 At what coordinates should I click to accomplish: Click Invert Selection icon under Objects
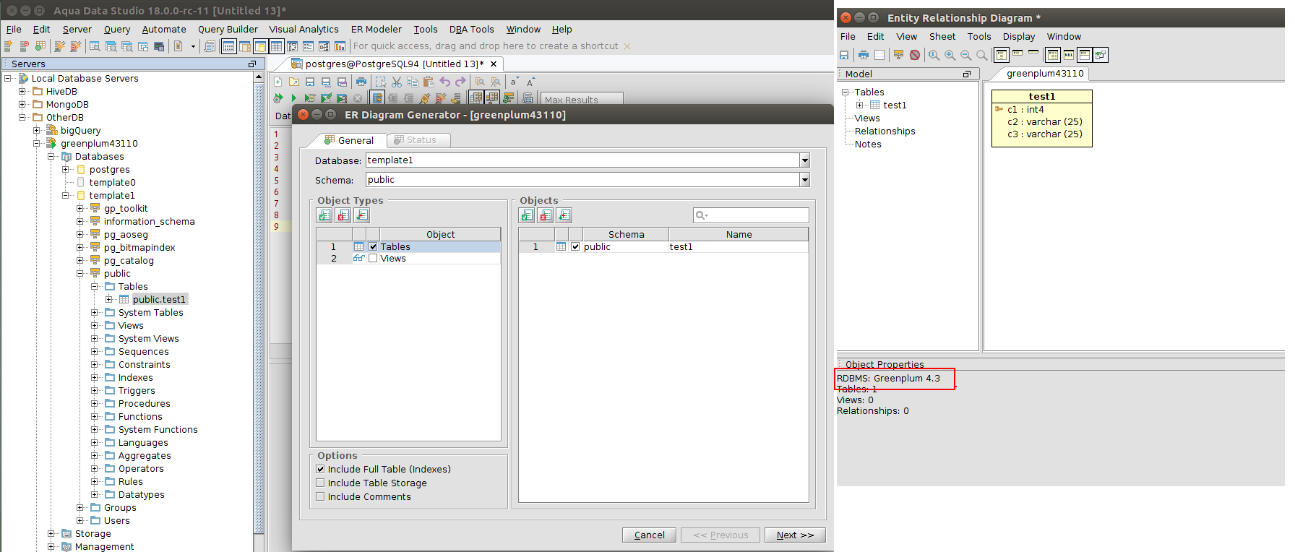(x=564, y=215)
